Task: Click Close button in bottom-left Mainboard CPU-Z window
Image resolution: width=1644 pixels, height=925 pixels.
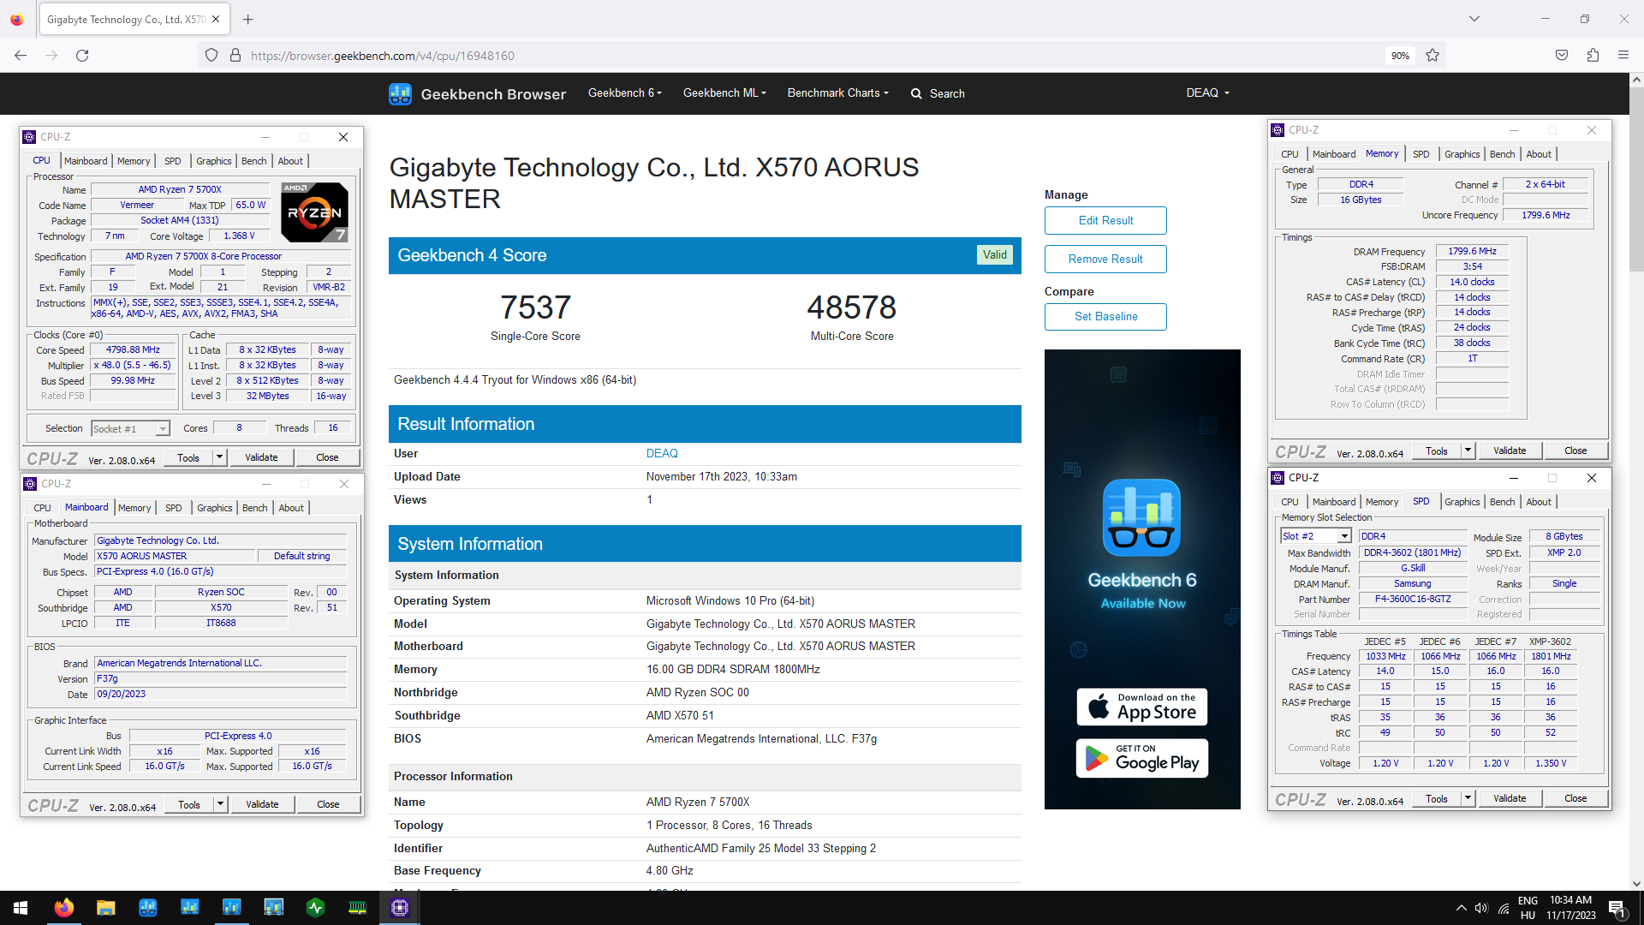Action: pyautogui.click(x=328, y=804)
